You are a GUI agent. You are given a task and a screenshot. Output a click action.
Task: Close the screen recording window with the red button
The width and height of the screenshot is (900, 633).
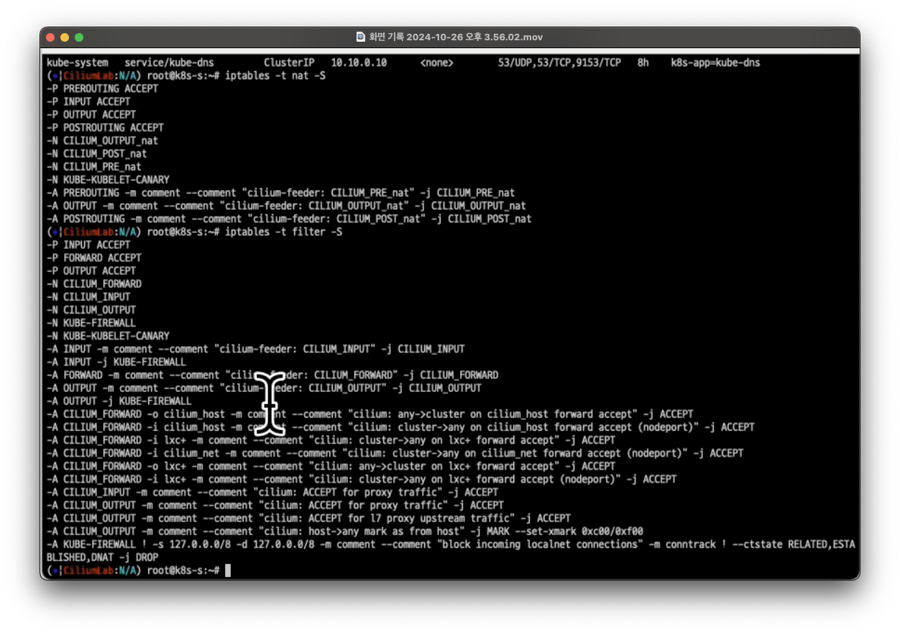[50, 37]
